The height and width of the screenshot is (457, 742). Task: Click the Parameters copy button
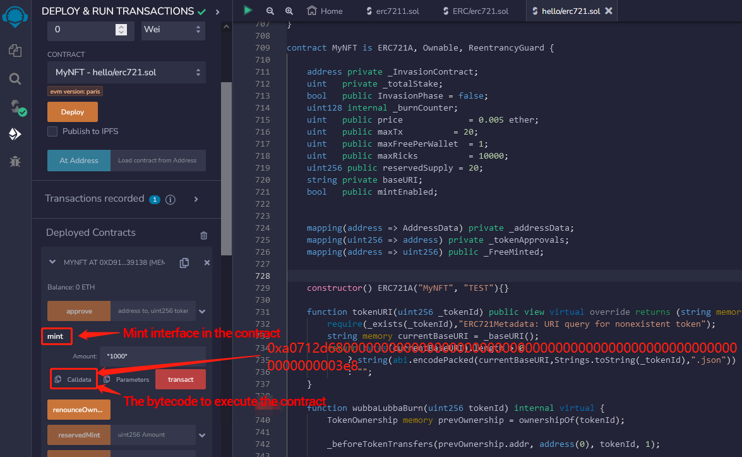[126, 379]
